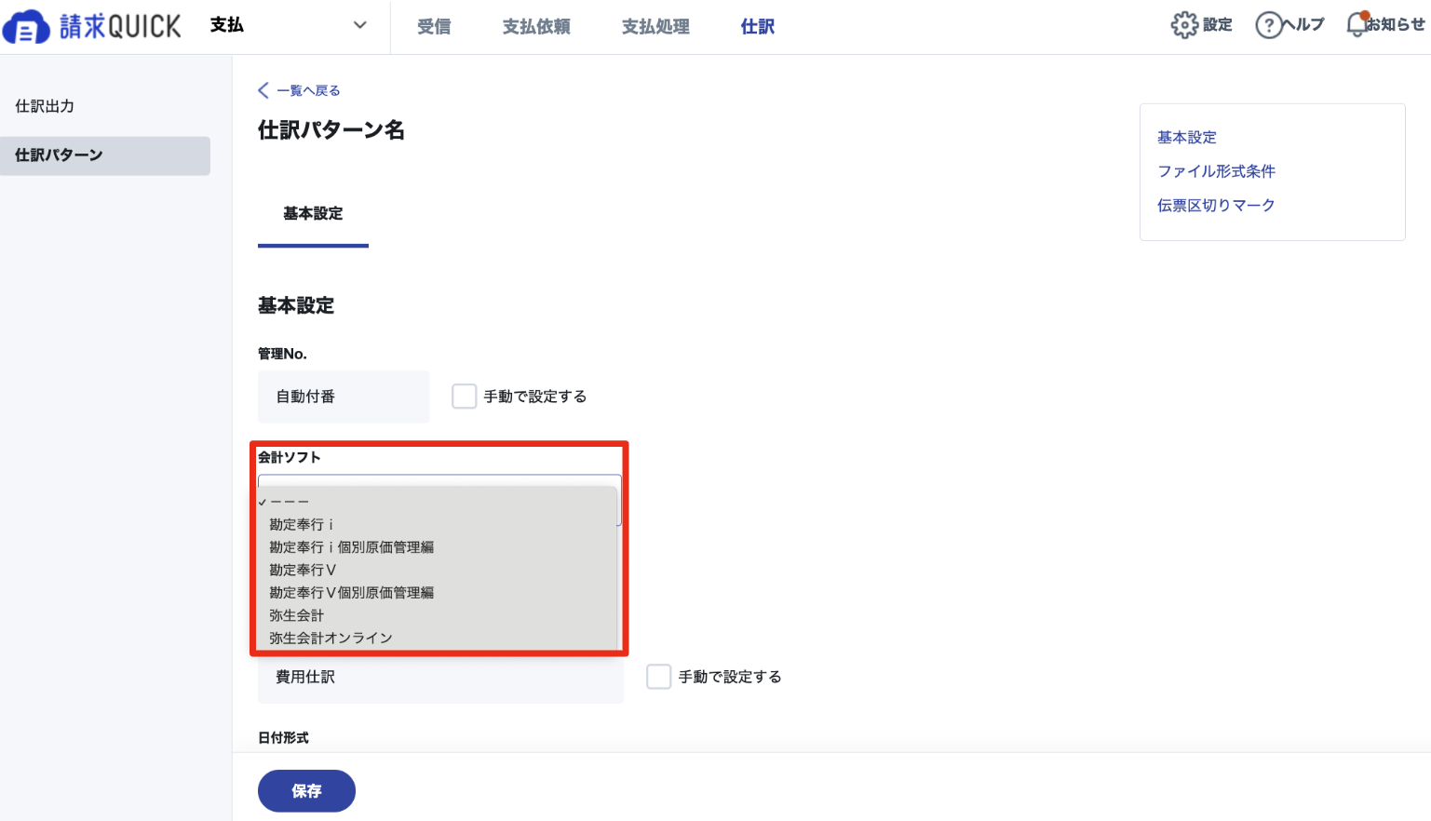Viewport: 1431px width, 821px height.
Task: Expand the 支払 module dropdown
Action: (x=359, y=25)
